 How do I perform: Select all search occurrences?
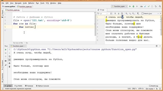coord(133,13)
